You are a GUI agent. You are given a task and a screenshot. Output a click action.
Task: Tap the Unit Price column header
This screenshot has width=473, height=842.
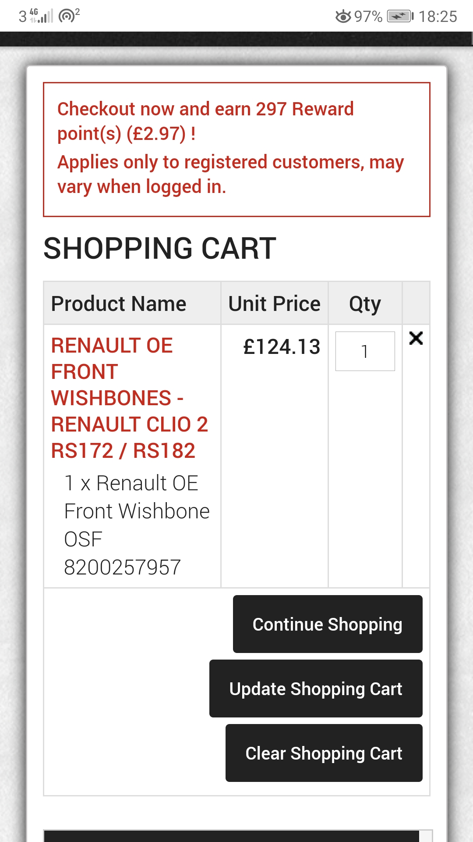coord(275,303)
